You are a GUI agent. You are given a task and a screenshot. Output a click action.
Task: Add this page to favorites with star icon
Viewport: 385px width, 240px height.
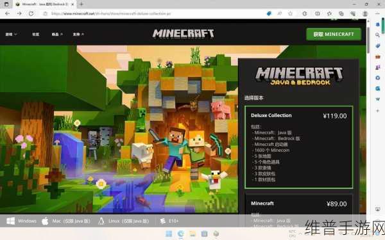coord(291,13)
